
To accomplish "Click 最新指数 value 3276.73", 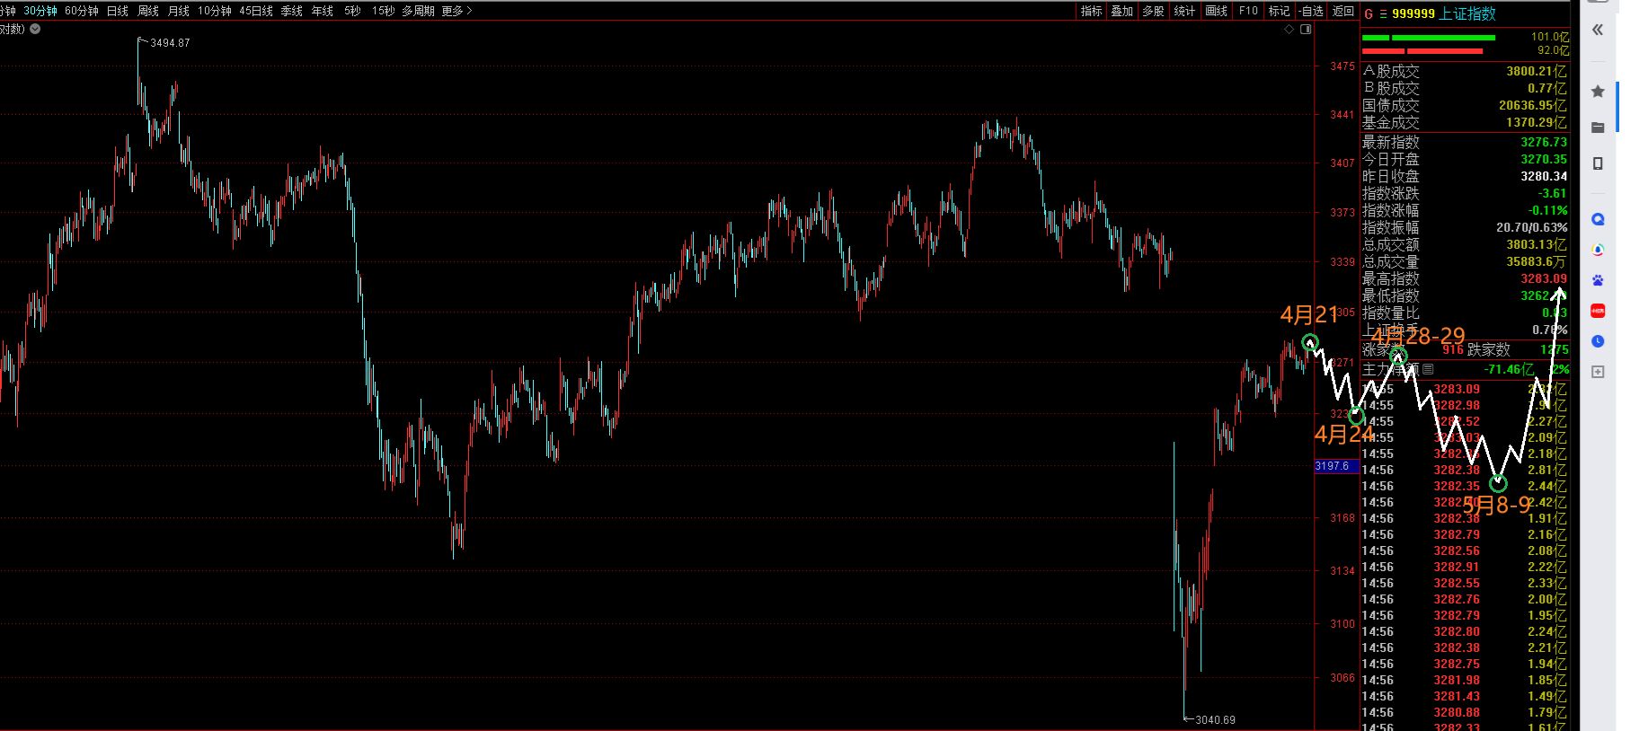I will tap(1544, 142).
